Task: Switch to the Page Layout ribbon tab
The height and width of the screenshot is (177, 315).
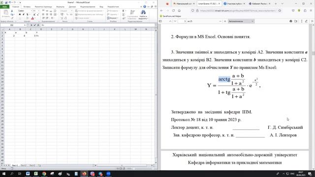Action: pyautogui.click(x=43, y=6)
